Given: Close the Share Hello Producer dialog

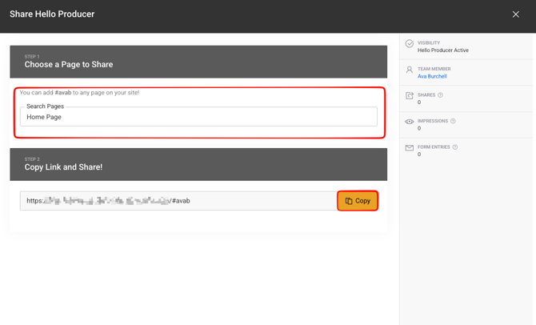Looking at the screenshot, I should [x=515, y=14].
